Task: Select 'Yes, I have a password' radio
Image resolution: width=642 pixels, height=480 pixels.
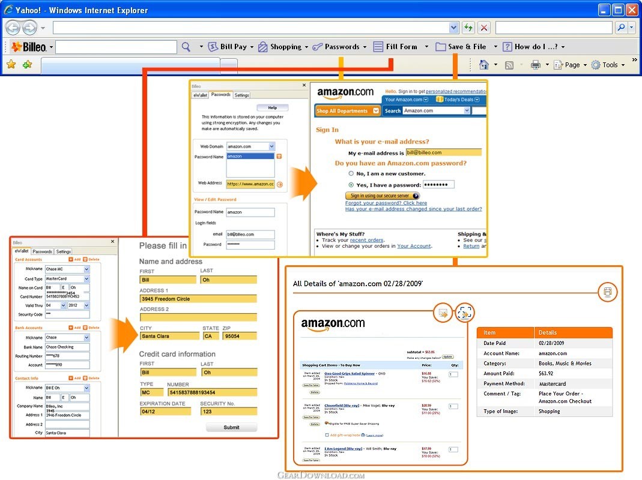Action: (x=351, y=185)
